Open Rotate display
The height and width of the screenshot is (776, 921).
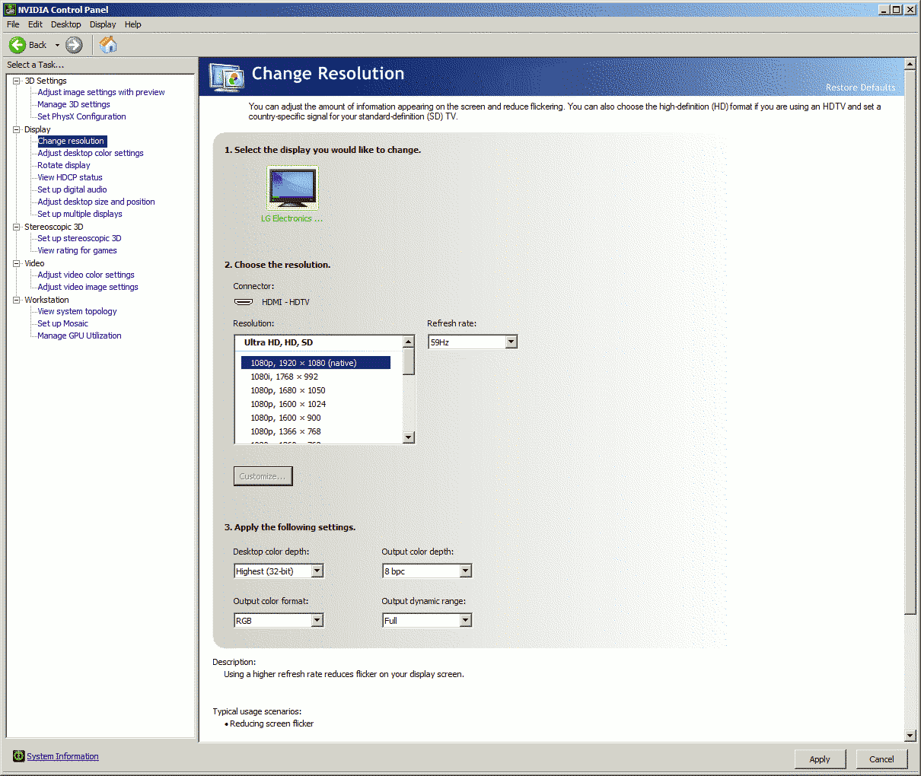[x=64, y=165]
